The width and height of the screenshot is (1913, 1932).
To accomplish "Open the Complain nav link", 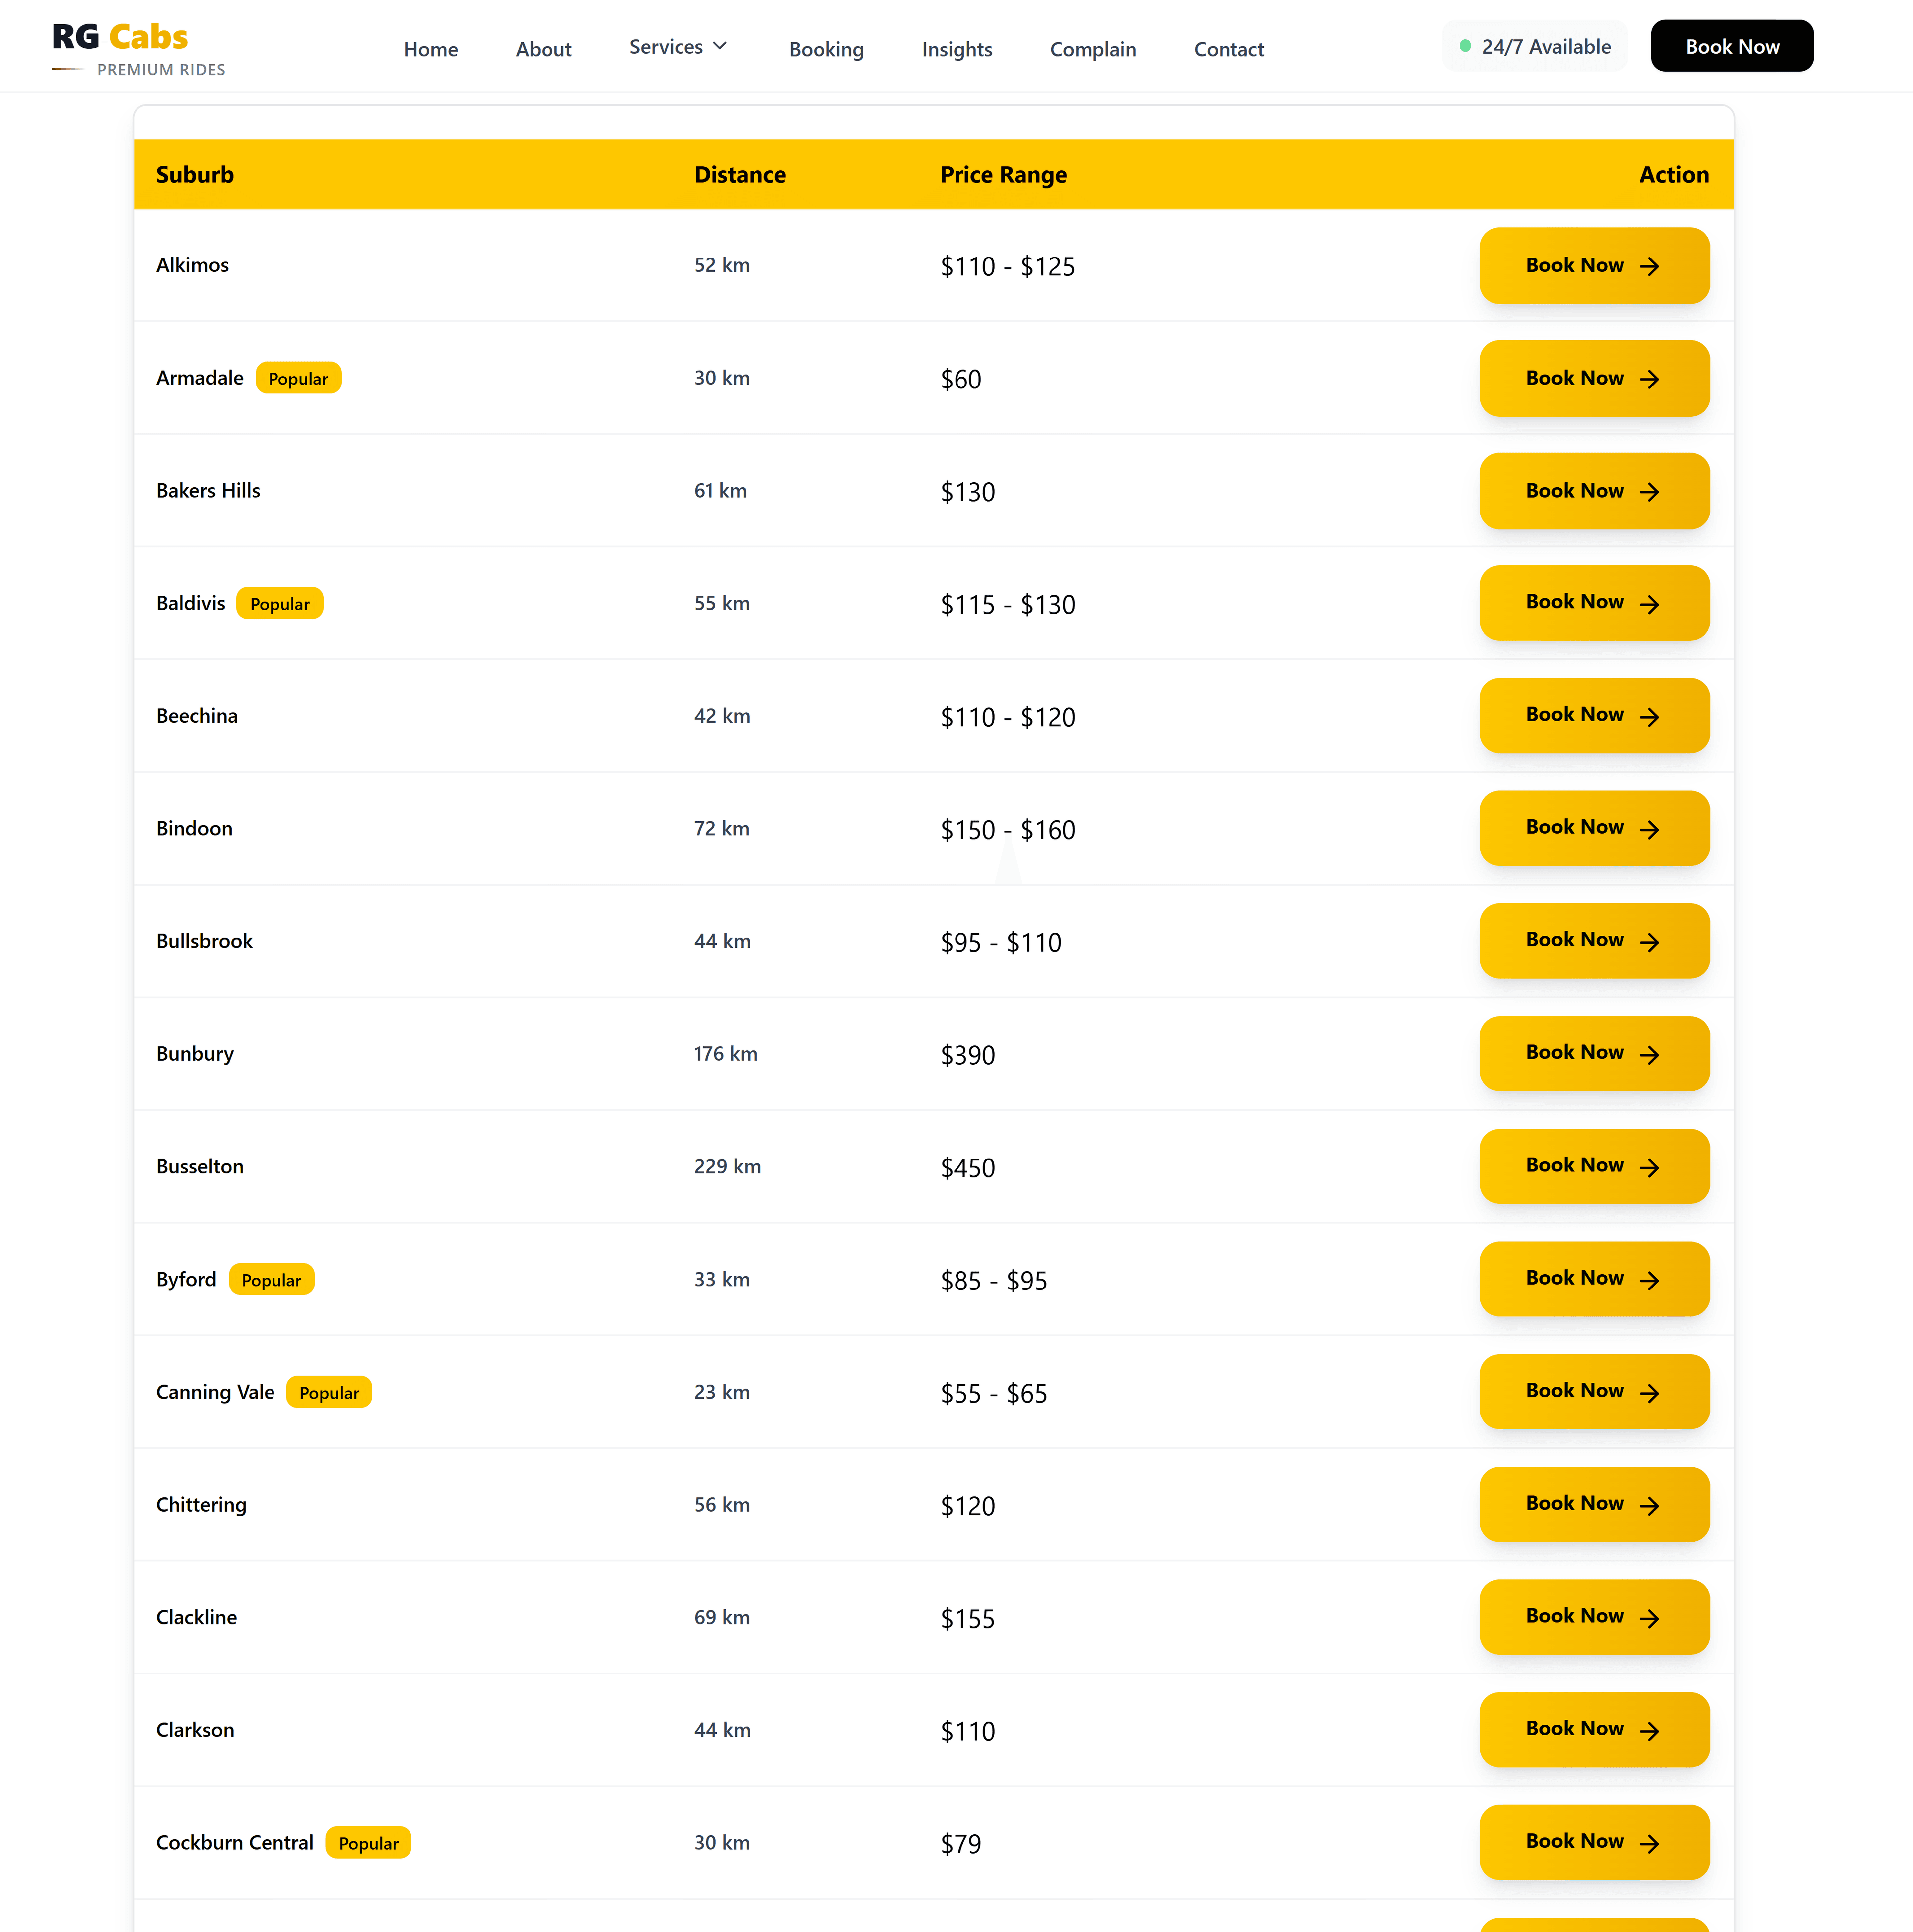I will click(x=1092, y=49).
